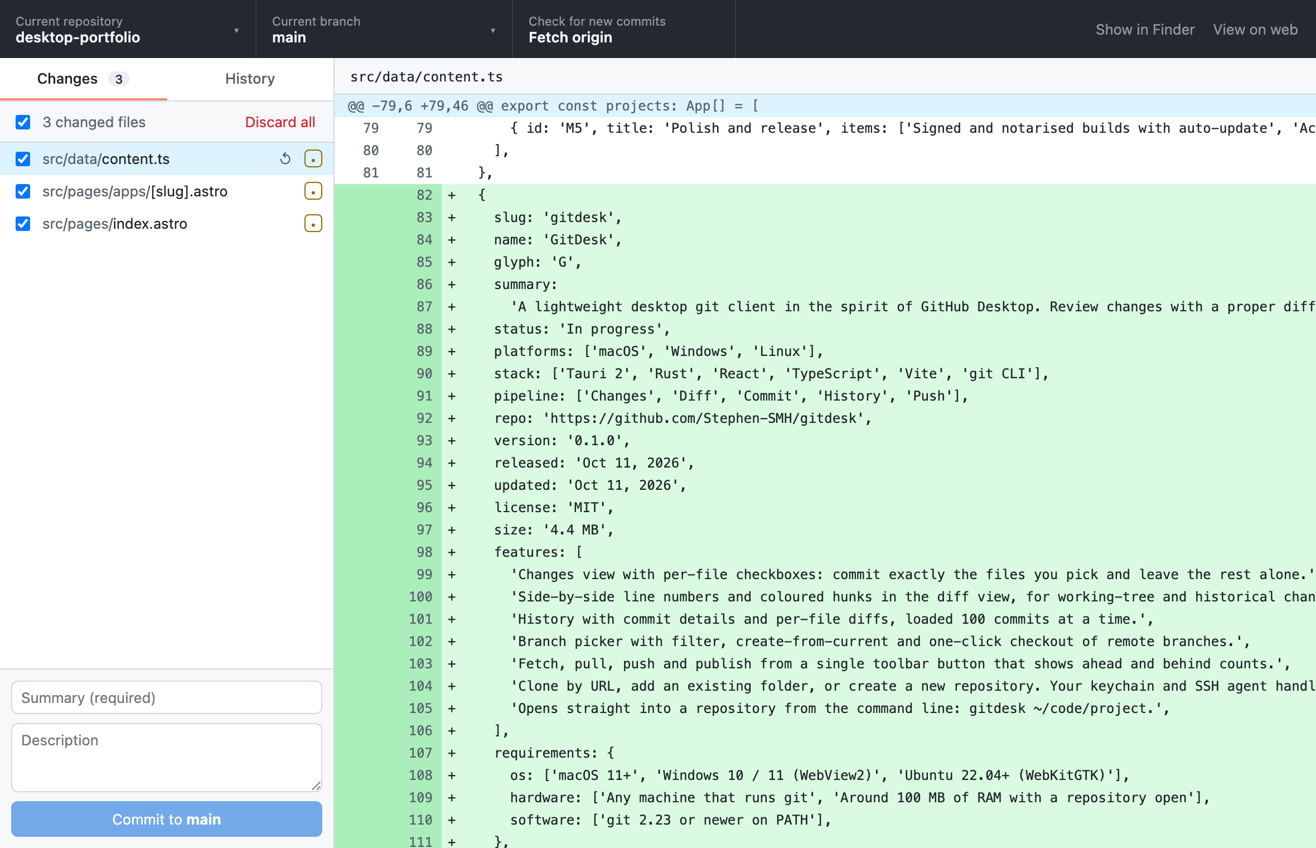Uncheck the src/pages/index.astro checkbox
Screen dimensions: 1316x848
point(23,224)
